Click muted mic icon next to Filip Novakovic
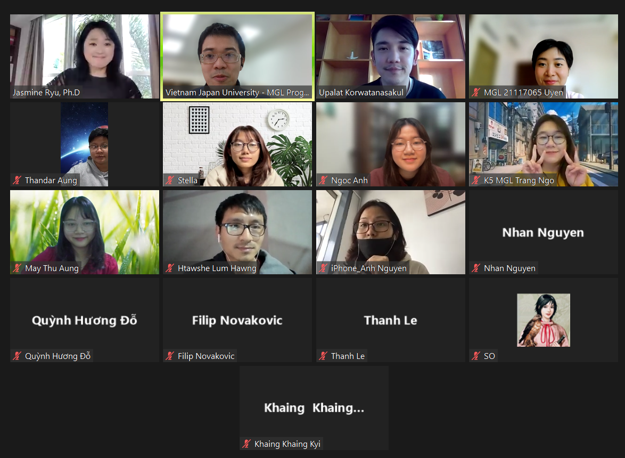This screenshot has width=625, height=458. [170, 356]
